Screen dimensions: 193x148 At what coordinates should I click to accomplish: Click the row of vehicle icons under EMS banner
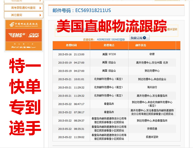[23, 48]
